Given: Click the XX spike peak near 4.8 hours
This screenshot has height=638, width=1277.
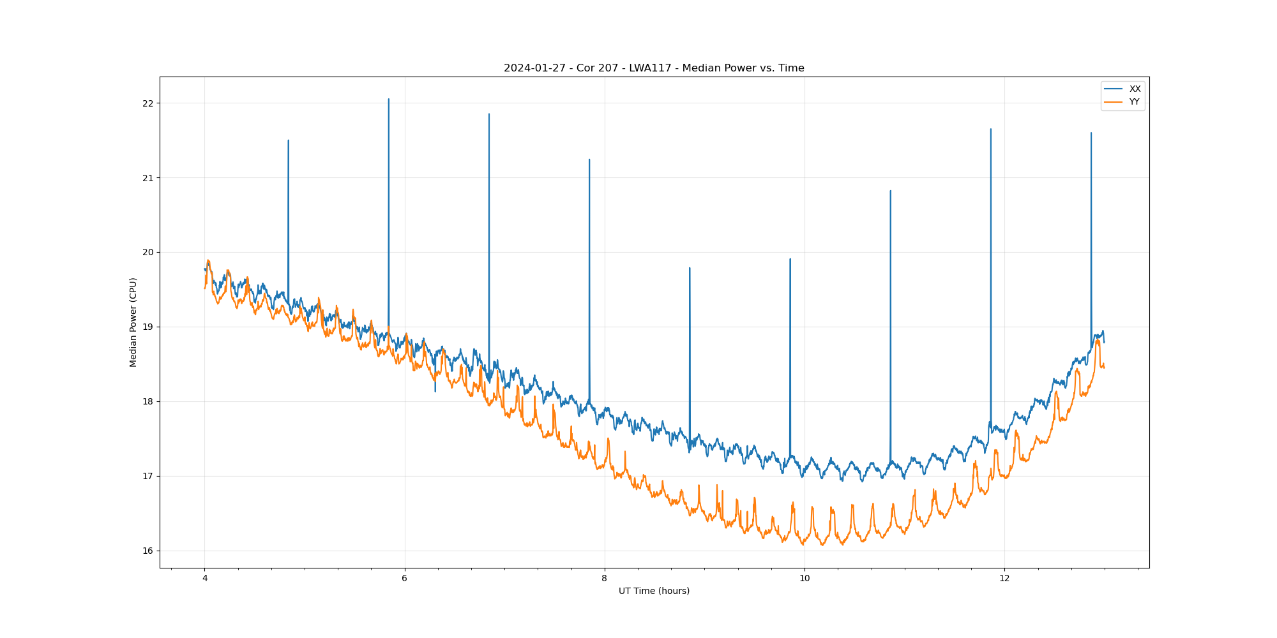Looking at the screenshot, I should click(289, 142).
